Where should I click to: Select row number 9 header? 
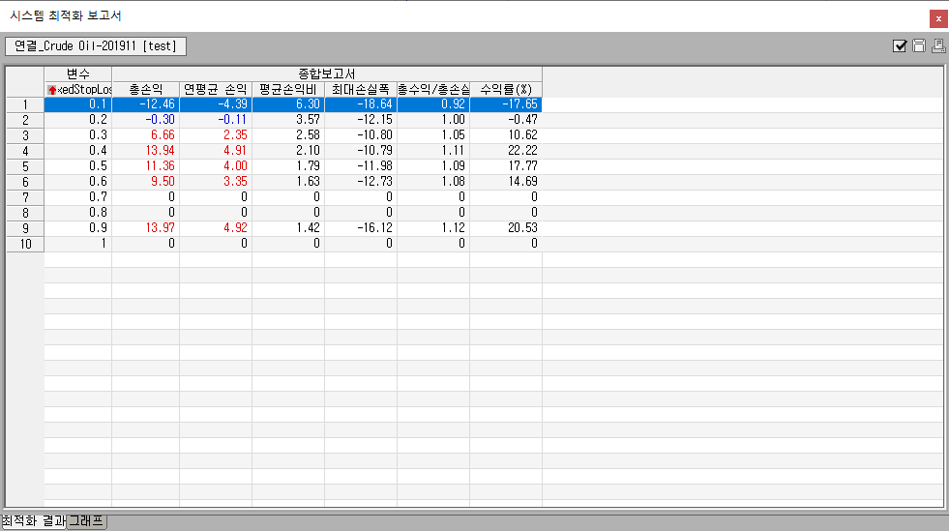pyautogui.click(x=24, y=228)
